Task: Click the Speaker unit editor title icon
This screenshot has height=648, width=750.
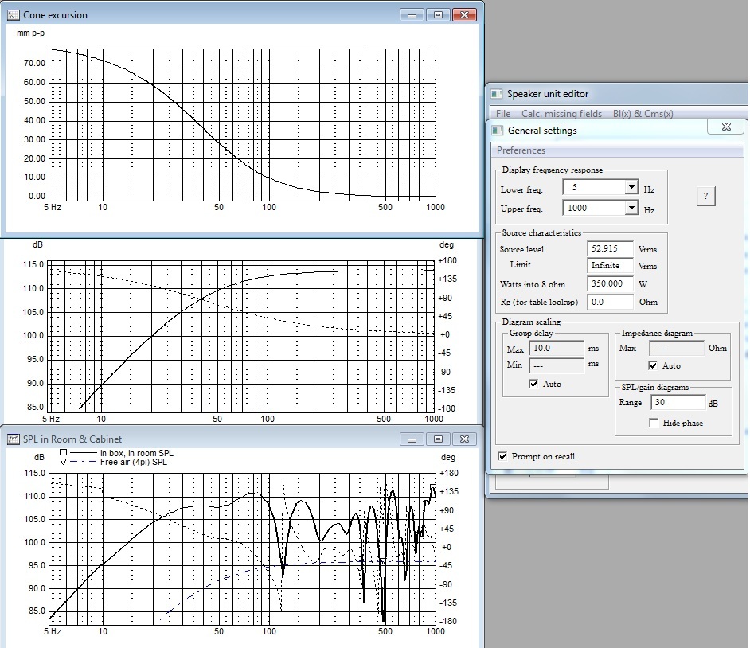Action: tap(496, 94)
